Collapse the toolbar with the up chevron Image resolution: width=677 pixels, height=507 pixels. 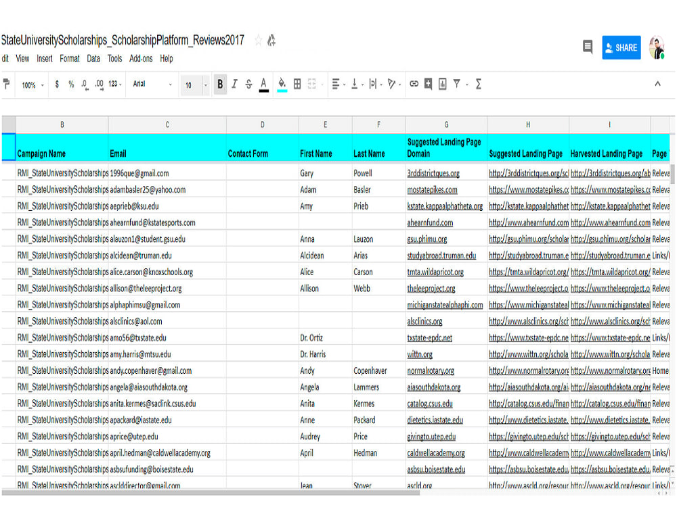point(657,84)
